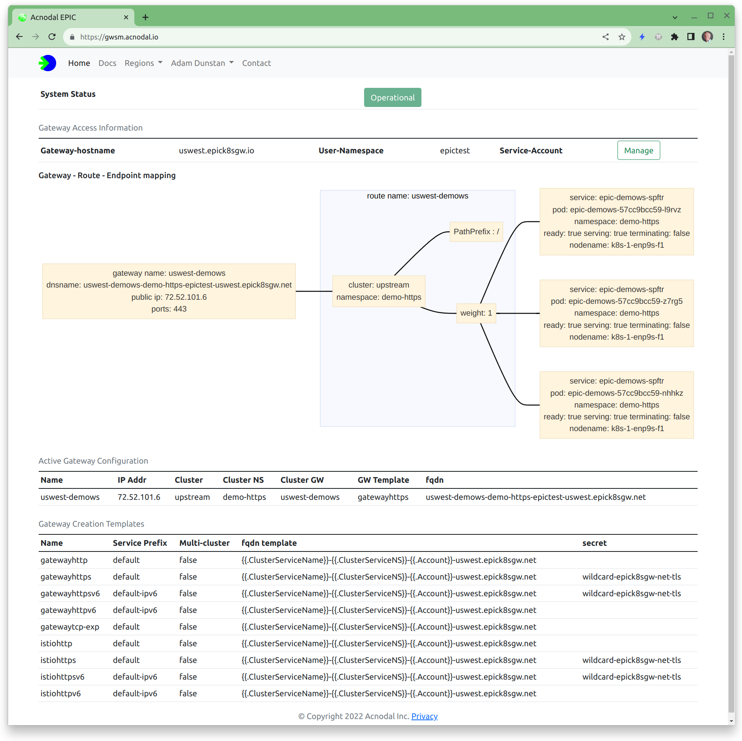The image size is (742, 741).
Task: Select the gateway name uswest-demows node
Action: [x=169, y=291]
